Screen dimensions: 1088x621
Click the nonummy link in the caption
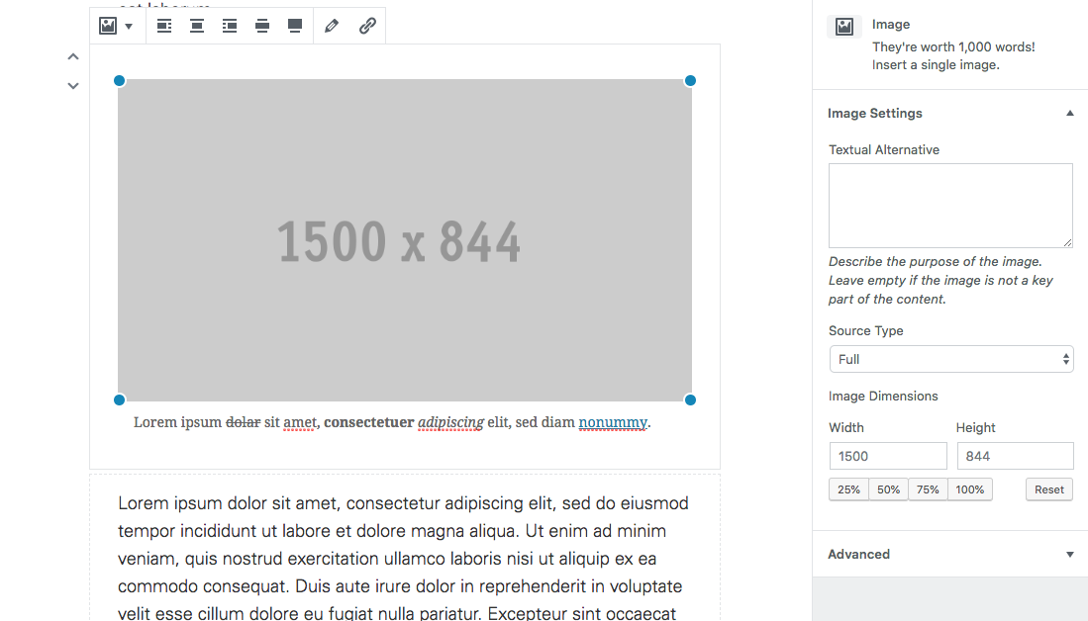click(613, 422)
